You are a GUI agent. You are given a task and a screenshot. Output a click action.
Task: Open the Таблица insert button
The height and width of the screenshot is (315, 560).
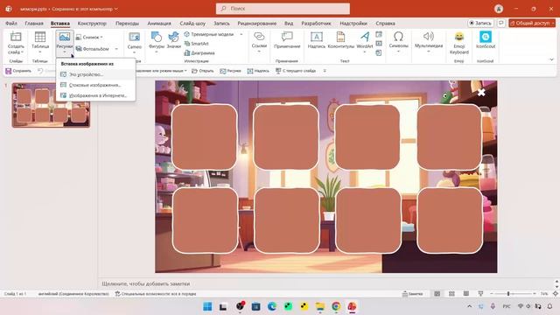[x=40, y=43]
